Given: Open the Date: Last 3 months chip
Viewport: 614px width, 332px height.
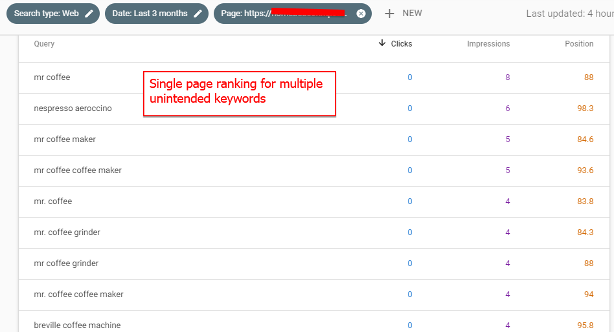Looking at the screenshot, I should [x=157, y=14].
